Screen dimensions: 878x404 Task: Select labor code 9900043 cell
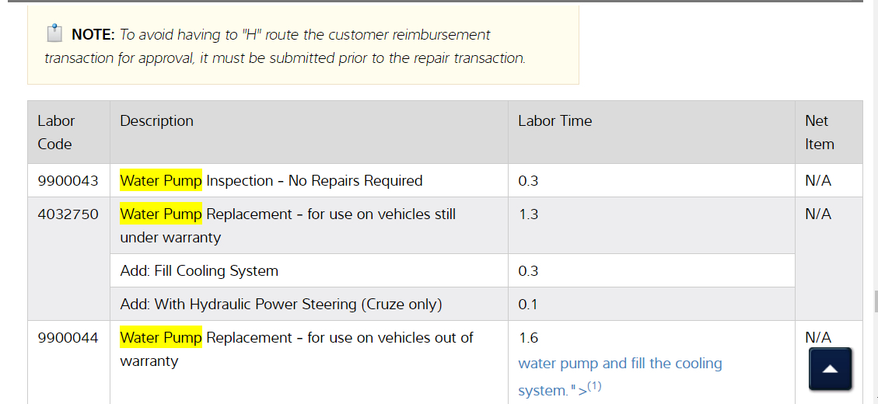68,181
